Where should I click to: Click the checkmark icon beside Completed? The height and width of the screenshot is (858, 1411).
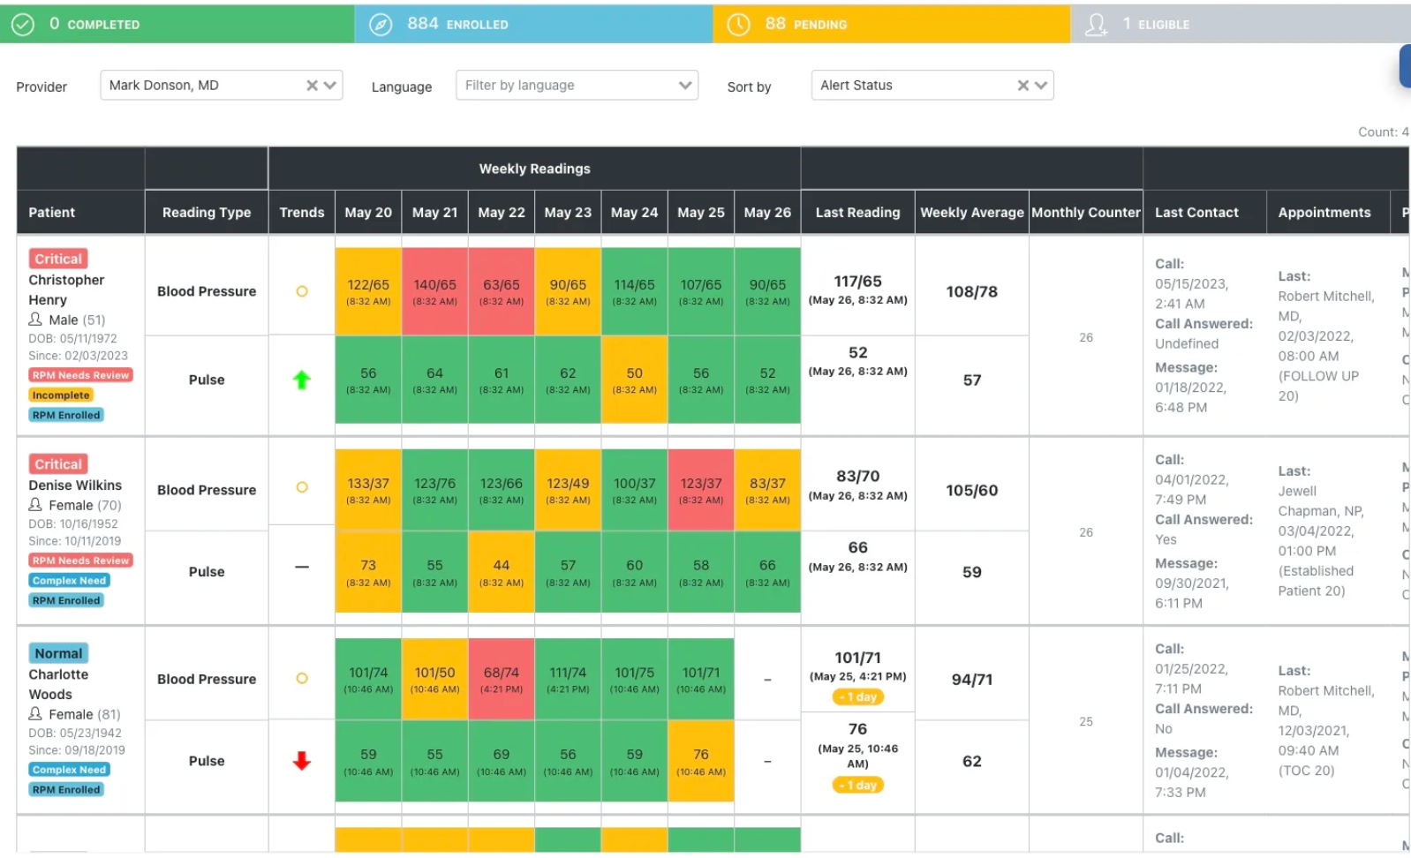[x=23, y=25]
